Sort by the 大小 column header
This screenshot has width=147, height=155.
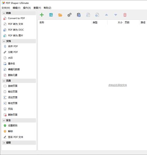coord(120,22)
